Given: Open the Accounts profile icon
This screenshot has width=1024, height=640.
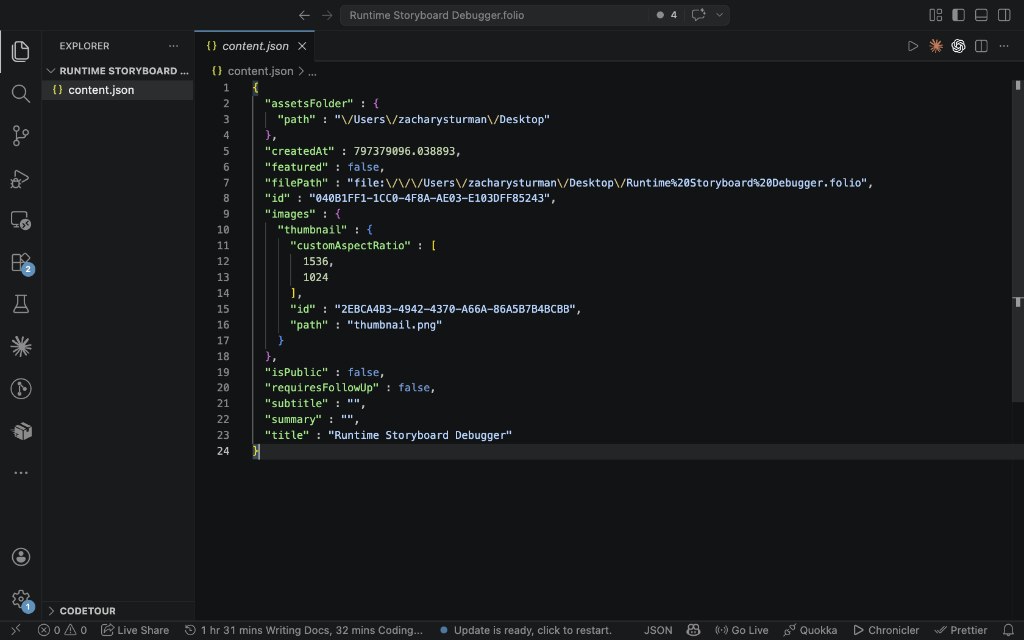Looking at the screenshot, I should click(x=21, y=556).
